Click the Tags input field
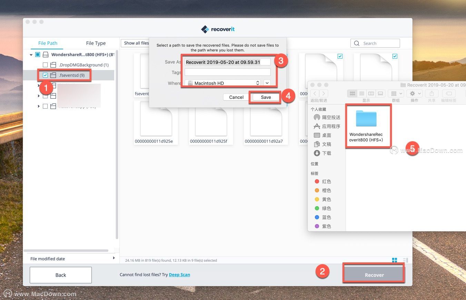This screenshot has width=466, height=300. [x=228, y=72]
